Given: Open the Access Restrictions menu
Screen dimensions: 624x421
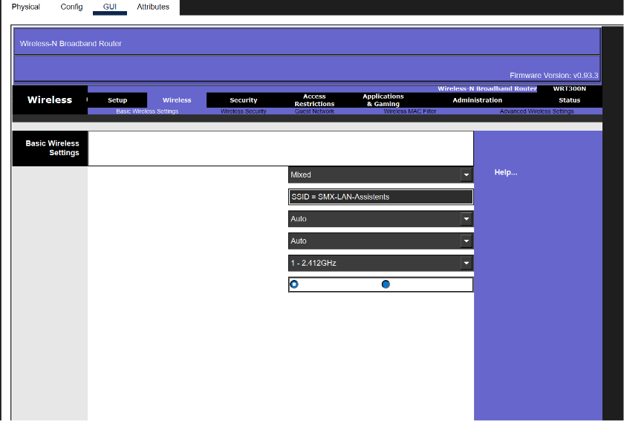Looking at the screenshot, I should point(314,100).
